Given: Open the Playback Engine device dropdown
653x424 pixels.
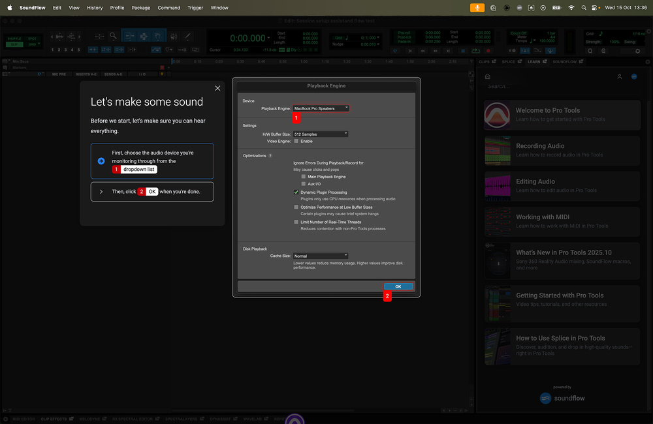Looking at the screenshot, I should tap(321, 108).
